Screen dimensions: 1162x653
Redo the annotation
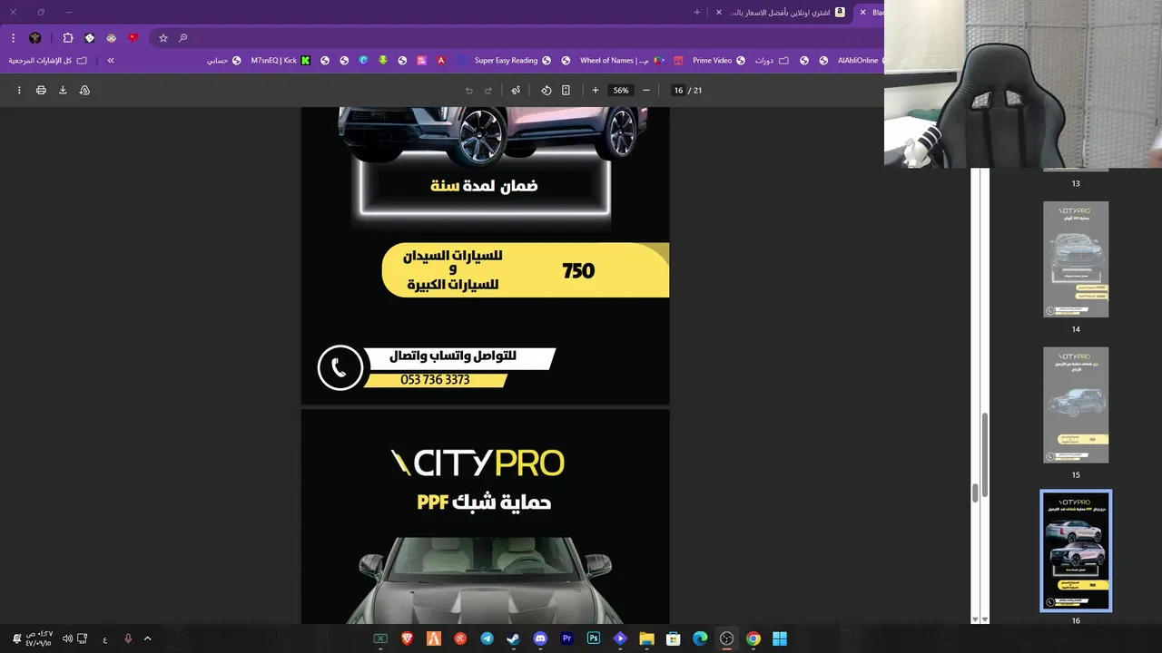tap(488, 90)
